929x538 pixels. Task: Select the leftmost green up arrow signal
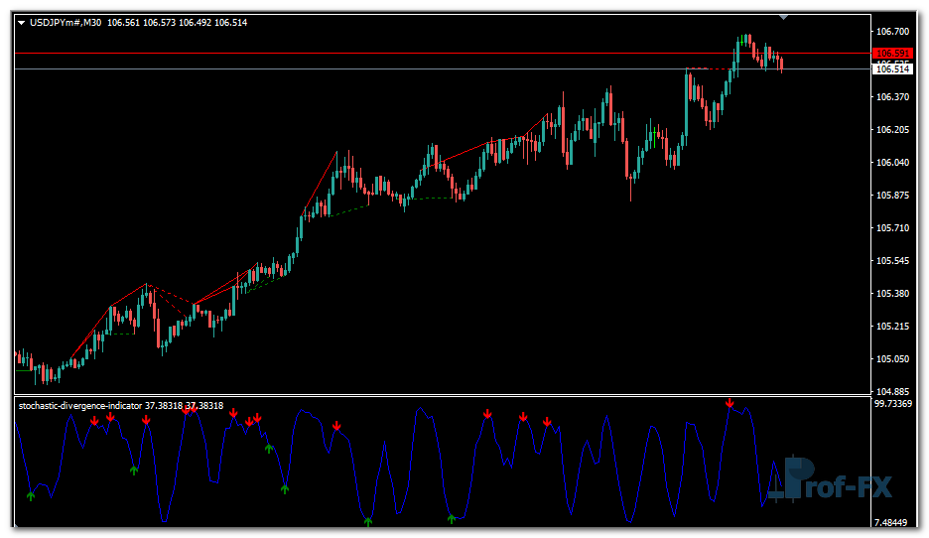tap(30, 494)
